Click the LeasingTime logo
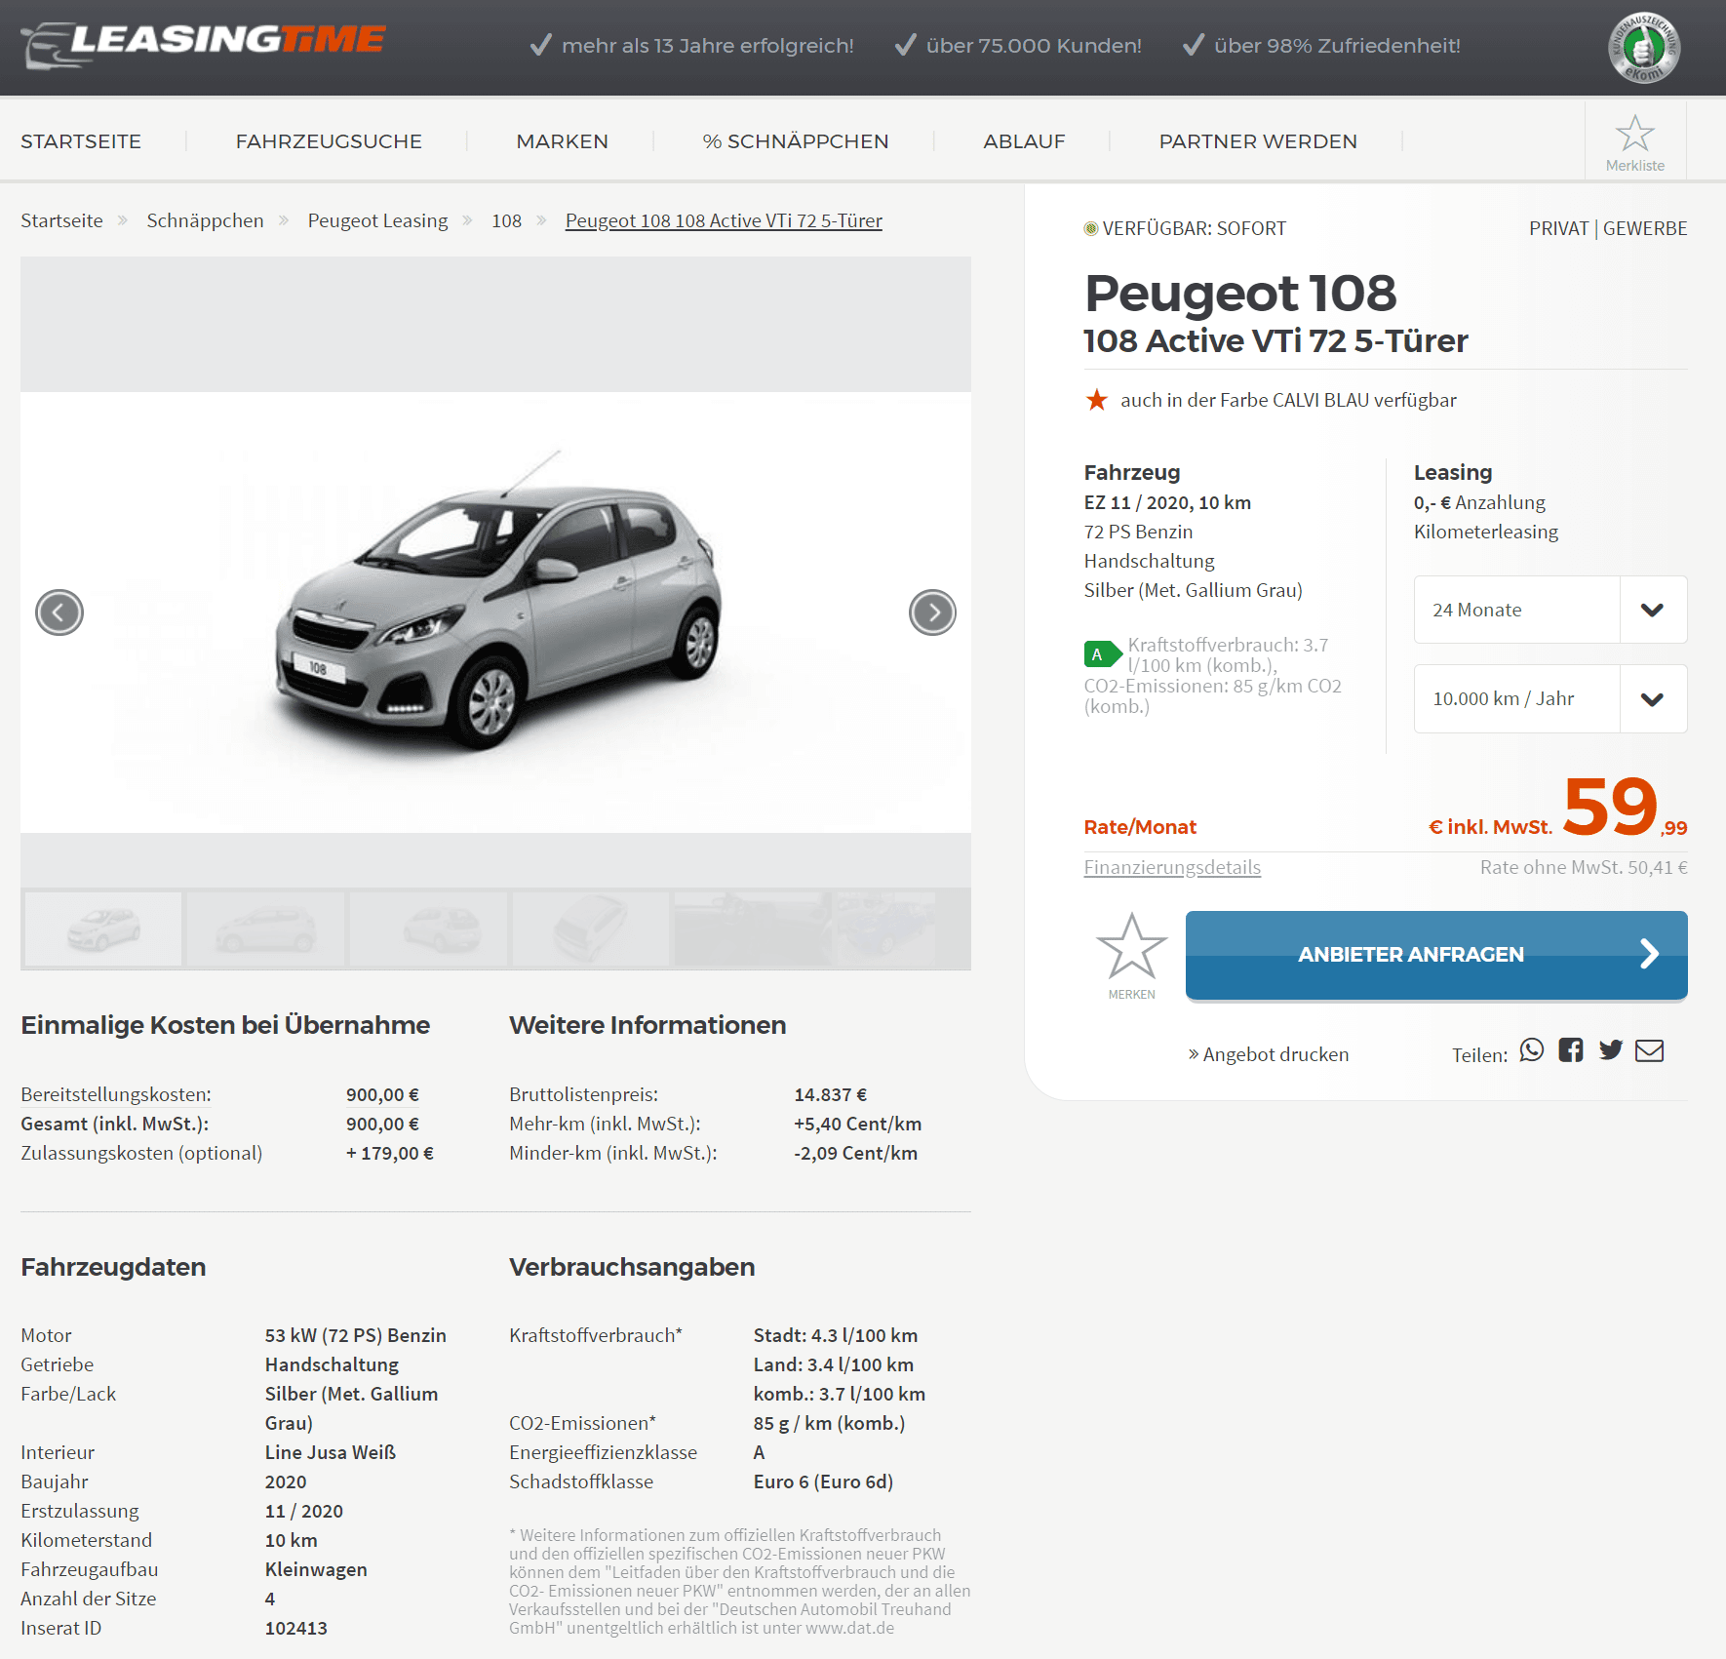 (204, 45)
